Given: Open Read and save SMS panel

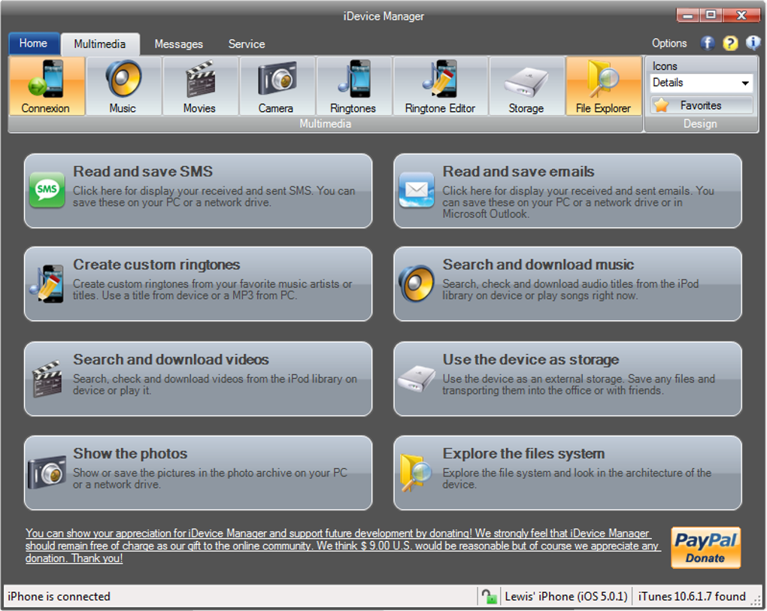Looking at the screenshot, I should click(198, 191).
